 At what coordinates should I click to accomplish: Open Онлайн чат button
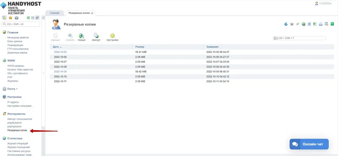[309, 144]
